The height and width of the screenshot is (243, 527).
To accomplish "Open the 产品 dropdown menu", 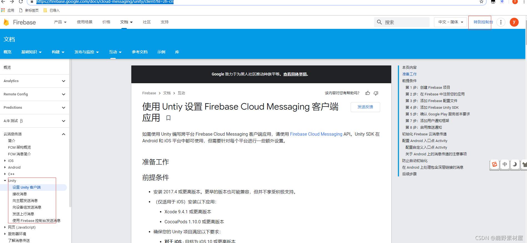I will (60, 22).
